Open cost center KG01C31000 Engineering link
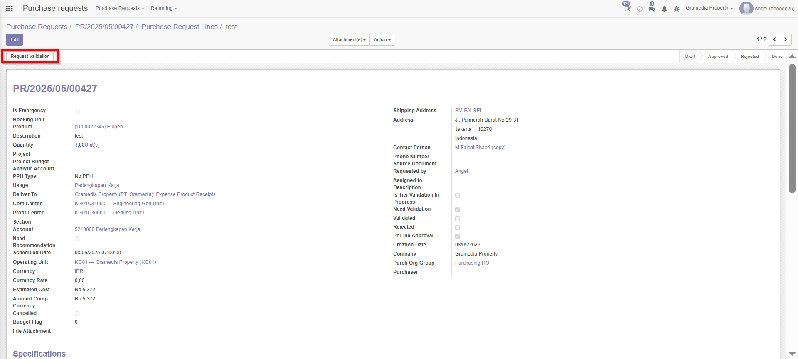This screenshot has width=798, height=359. point(120,204)
